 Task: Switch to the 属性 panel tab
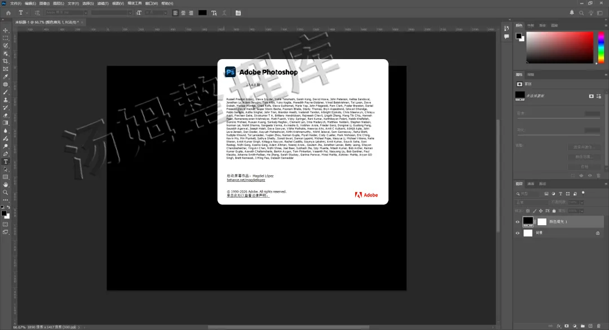click(x=519, y=74)
